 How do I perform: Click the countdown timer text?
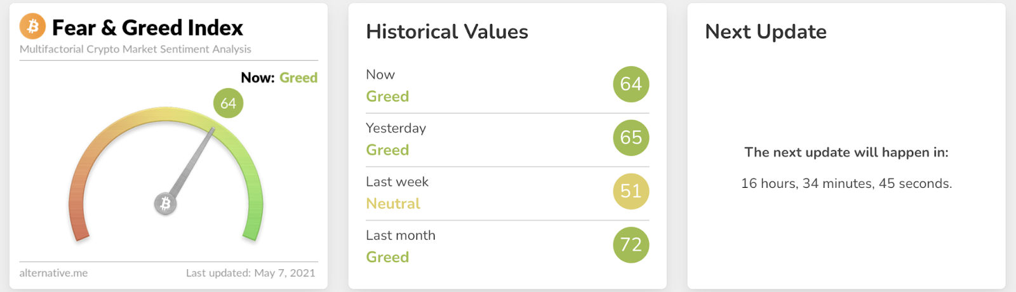846,184
